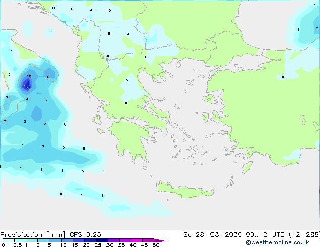Click the legend label '35'
The height and width of the screenshot is (247, 320).
click(x=121, y=245)
